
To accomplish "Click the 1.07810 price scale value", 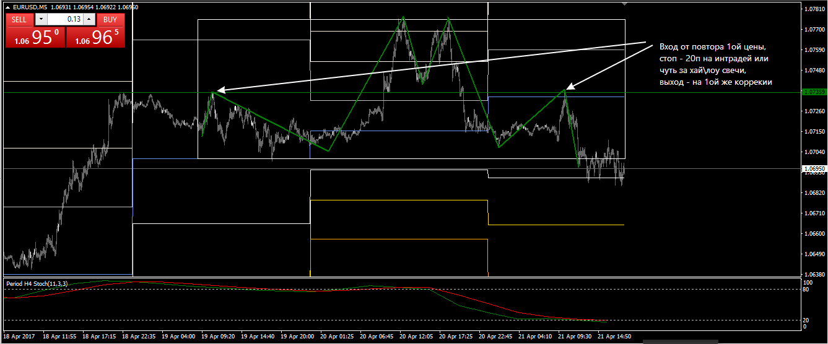I will 813,9.
